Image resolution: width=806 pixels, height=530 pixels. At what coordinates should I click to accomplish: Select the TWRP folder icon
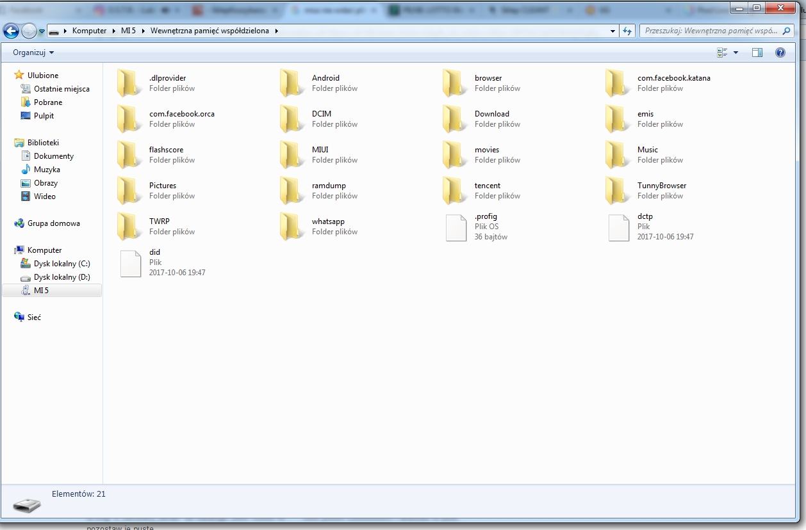pos(129,226)
